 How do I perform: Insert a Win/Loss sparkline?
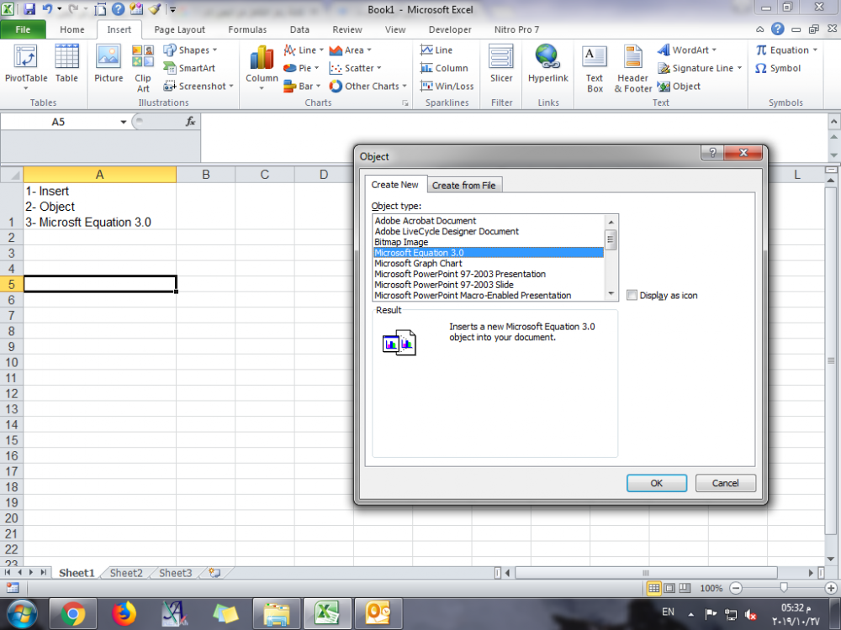click(447, 87)
